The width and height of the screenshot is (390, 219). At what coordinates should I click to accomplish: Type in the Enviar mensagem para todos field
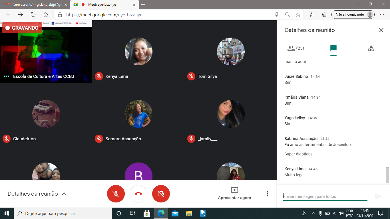[325, 196]
